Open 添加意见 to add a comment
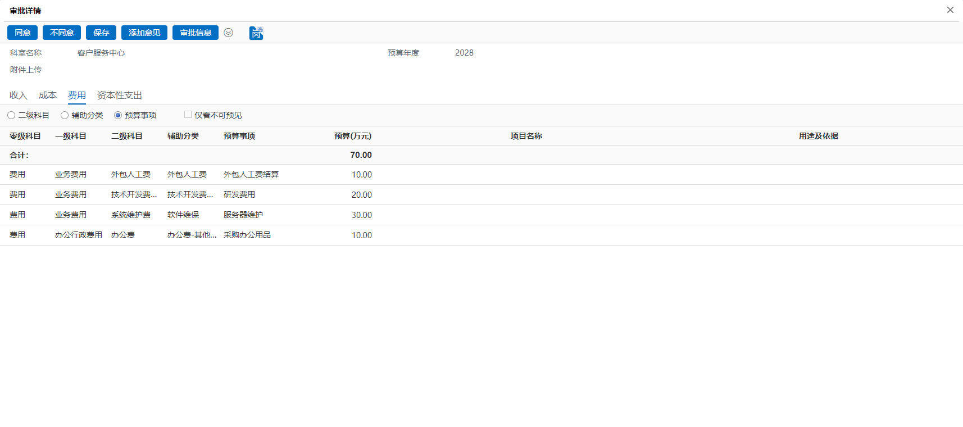 (x=144, y=33)
